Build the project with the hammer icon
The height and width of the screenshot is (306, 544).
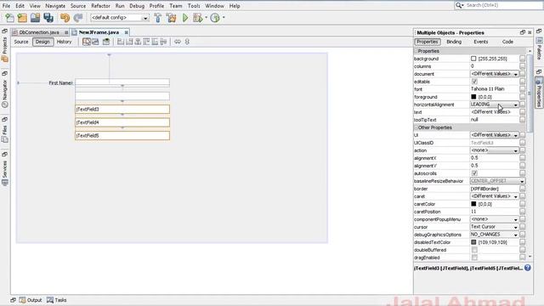pyautogui.click(x=158, y=18)
